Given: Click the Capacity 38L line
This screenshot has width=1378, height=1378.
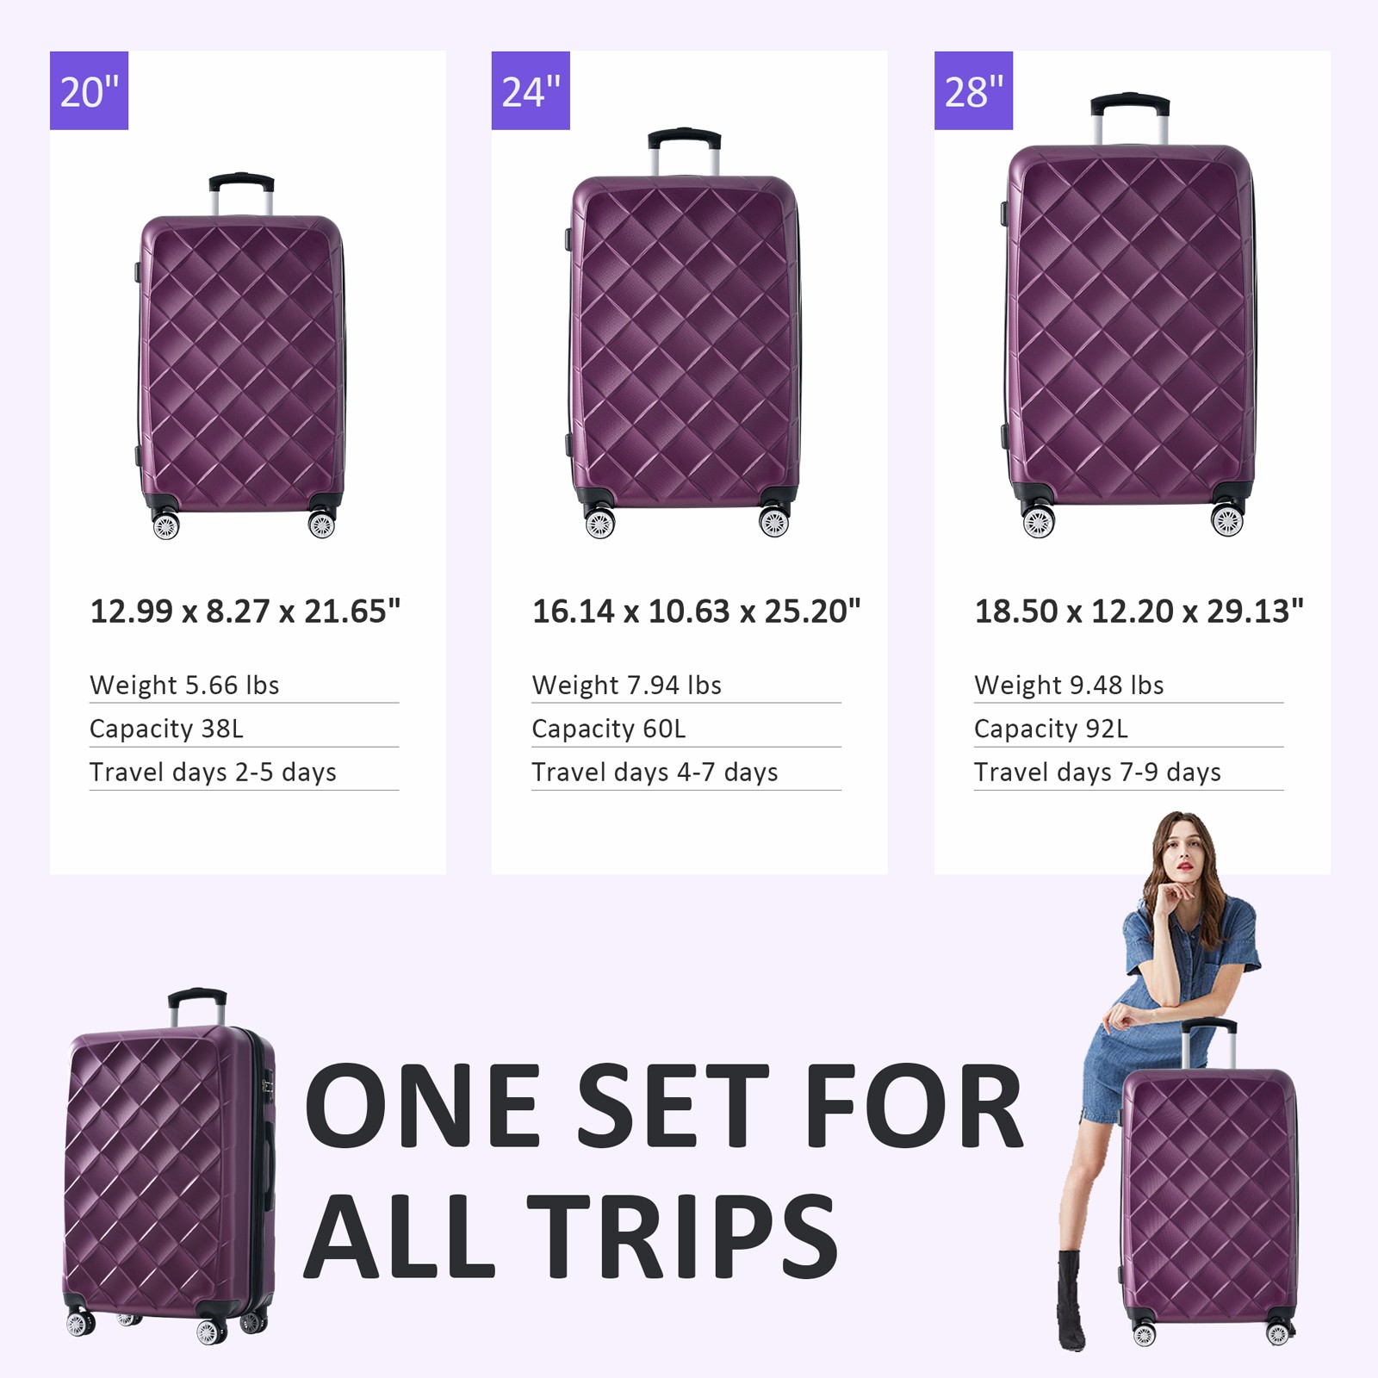Looking at the screenshot, I should click(245, 729).
